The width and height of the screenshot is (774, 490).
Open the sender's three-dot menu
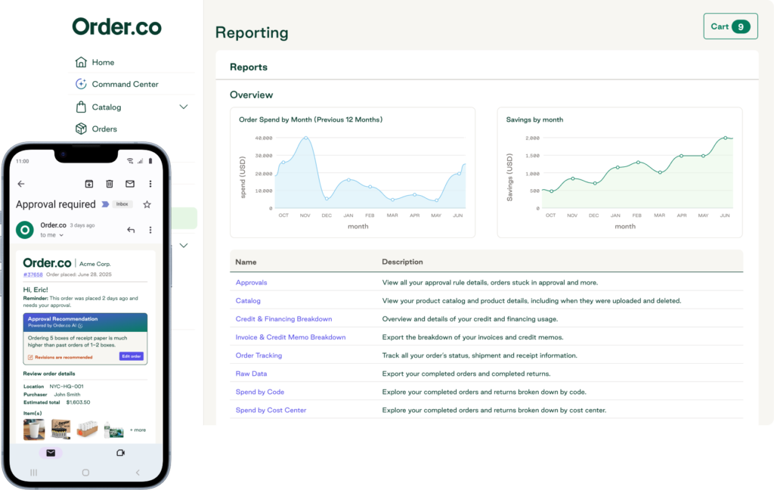pyautogui.click(x=150, y=231)
